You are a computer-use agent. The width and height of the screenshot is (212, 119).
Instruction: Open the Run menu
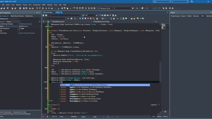(x=30, y=5)
